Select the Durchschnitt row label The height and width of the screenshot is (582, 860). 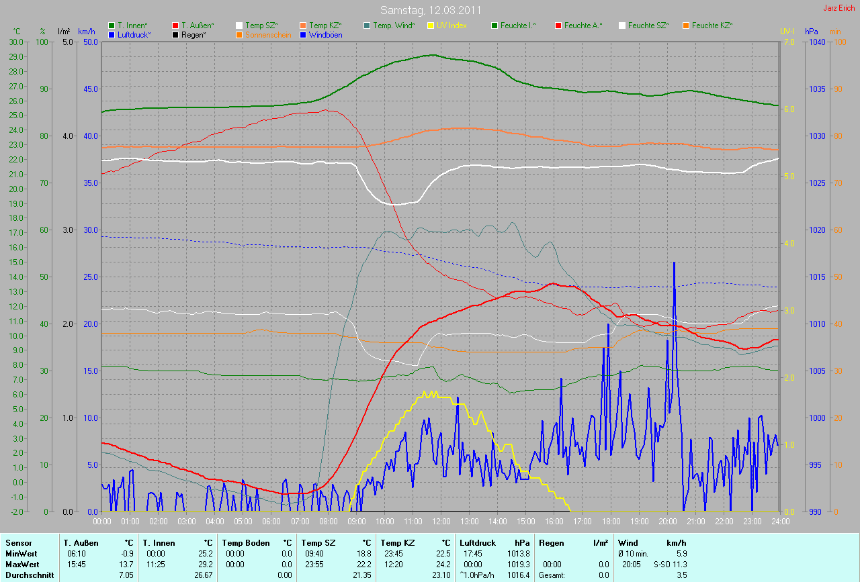point(30,575)
